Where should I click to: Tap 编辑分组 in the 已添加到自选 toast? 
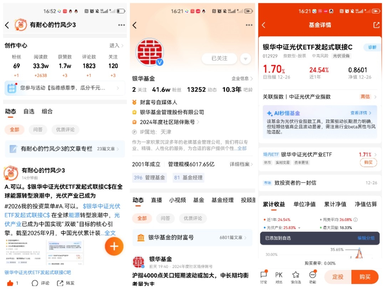[x=366, y=238]
